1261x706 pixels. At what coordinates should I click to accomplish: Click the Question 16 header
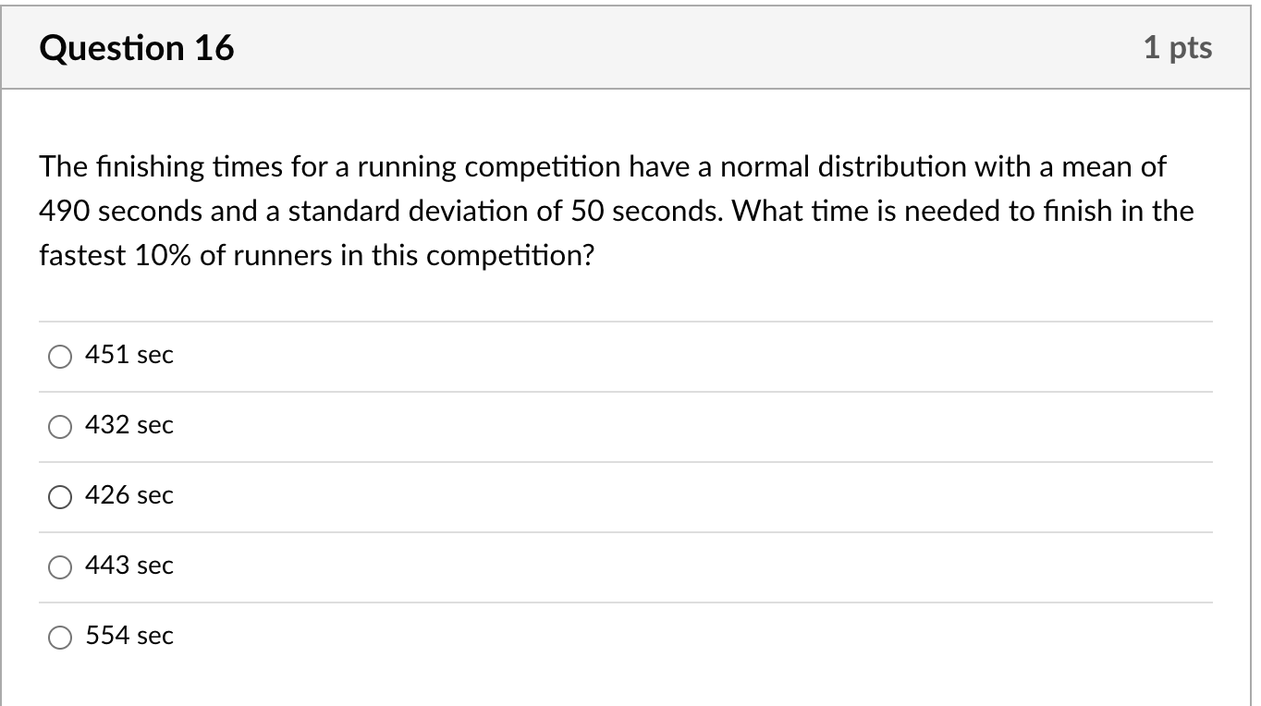click(137, 47)
